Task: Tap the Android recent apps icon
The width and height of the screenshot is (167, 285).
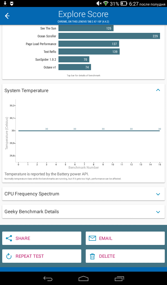Action: click(119, 278)
